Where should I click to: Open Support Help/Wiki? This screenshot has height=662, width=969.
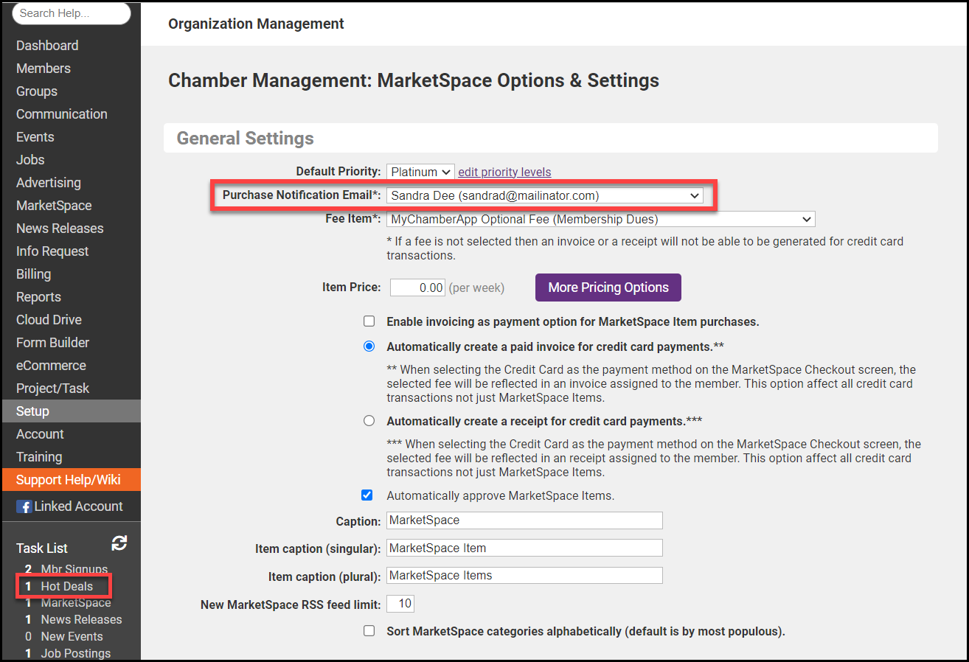point(68,480)
